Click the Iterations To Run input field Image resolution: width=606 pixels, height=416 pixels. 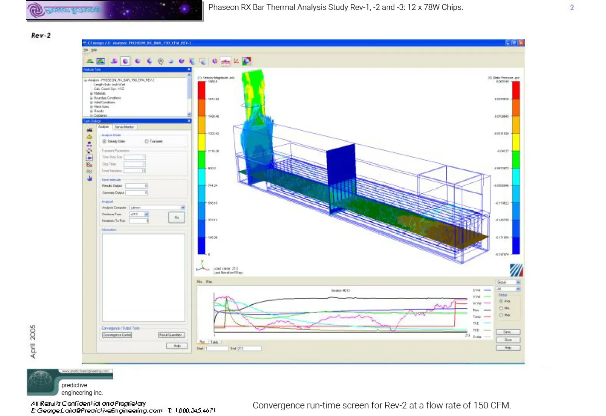[x=139, y=221]
